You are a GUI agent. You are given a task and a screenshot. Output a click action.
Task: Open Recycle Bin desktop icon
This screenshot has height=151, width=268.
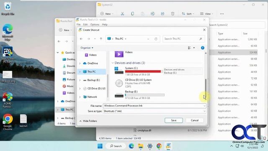(x=8, y=9)
